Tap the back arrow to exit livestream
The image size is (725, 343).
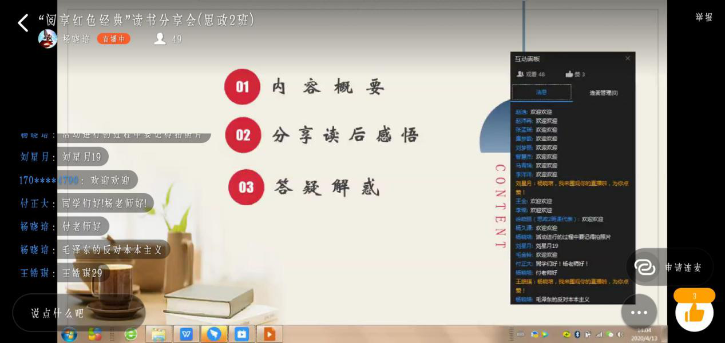point(23,23)
